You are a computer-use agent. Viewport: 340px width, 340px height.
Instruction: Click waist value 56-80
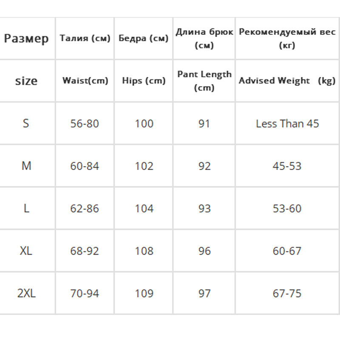click(85, 124)
